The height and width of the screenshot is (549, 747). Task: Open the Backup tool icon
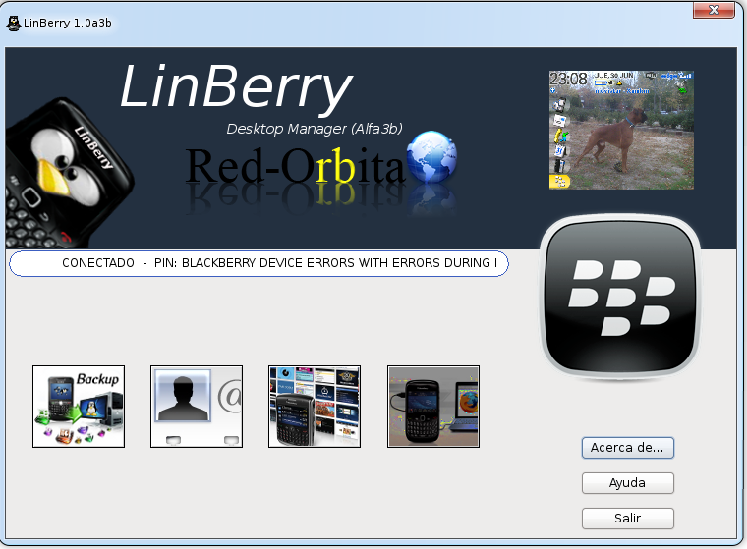[79, 407]
